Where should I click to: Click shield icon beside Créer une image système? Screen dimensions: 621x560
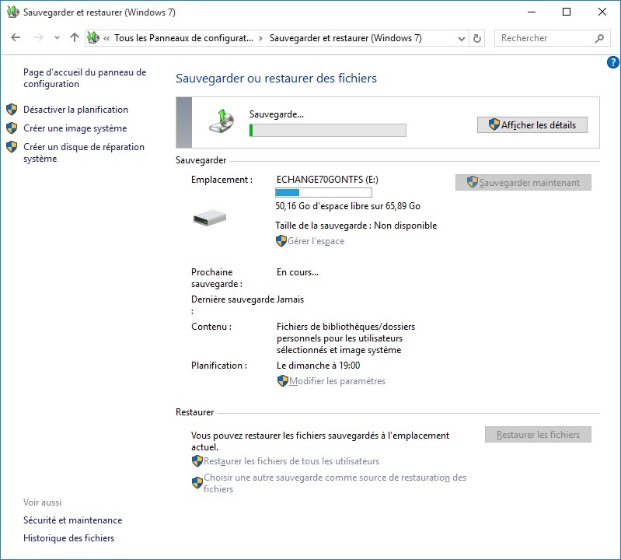(12, 128)
